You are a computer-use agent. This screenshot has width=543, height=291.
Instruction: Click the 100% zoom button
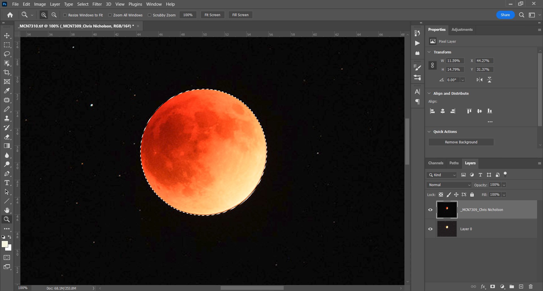point(188,15)
